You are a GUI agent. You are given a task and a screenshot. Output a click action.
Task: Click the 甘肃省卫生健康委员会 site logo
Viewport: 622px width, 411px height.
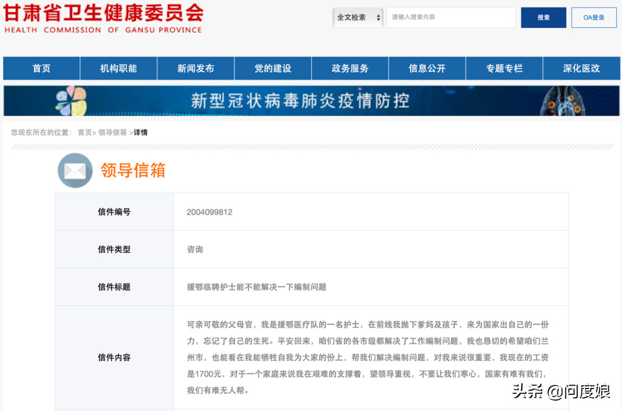(x=104, y=18)
